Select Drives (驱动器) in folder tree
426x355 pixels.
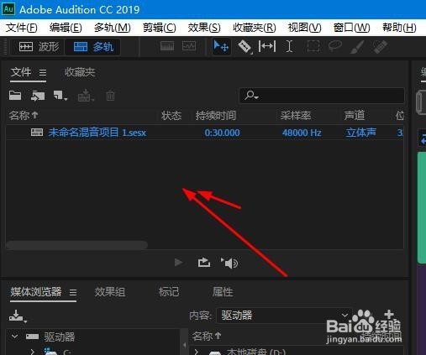(x=60, y=337)
